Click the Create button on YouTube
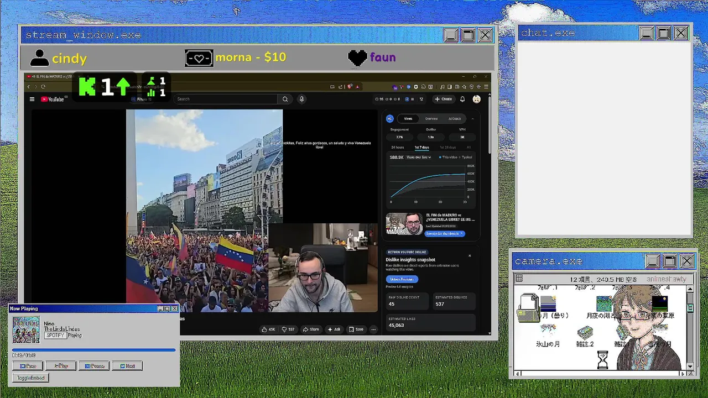 pos(443,99)
